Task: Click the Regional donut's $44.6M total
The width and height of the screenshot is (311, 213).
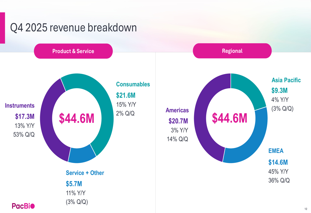Action: [230, 118]
